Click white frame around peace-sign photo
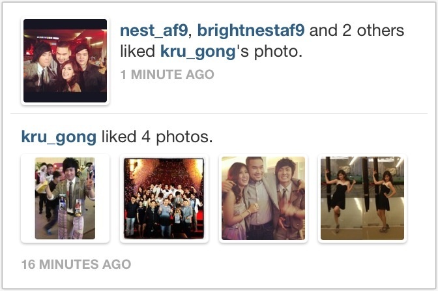The image size is (438, 291). pyautogui.click(x=27, y=198)
